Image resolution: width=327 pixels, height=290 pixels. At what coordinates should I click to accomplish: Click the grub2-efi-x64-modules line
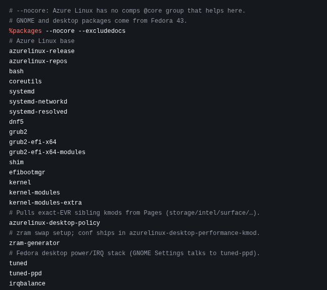pos(47,152)
